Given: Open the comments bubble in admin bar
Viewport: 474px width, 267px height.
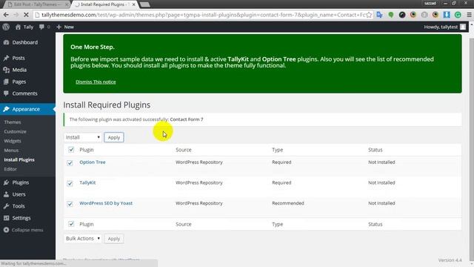Looking at the screenshot, I should [41, 27].
